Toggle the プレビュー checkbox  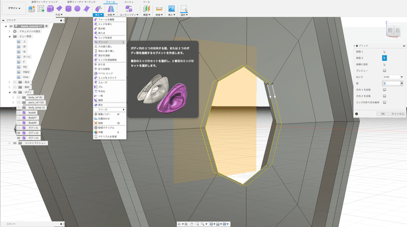[x=385, y=71]
